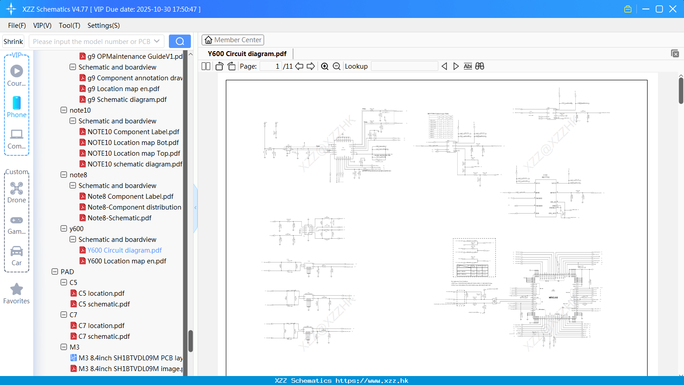Image resolution: width=684 pixels, height=385 pixels.
Task: Click binoculars search icon
Action: click(x=480, y=66)
